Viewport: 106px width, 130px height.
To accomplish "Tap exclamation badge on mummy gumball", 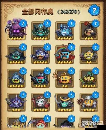I will pyautogui.click(x=47, y=95).
